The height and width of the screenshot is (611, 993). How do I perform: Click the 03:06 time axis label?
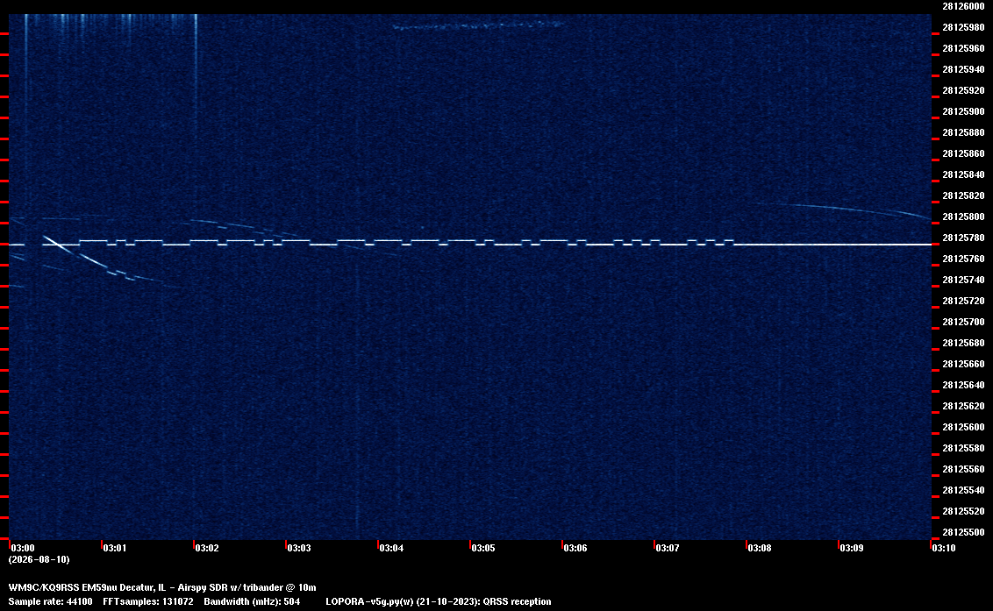(x=575, y=548)
